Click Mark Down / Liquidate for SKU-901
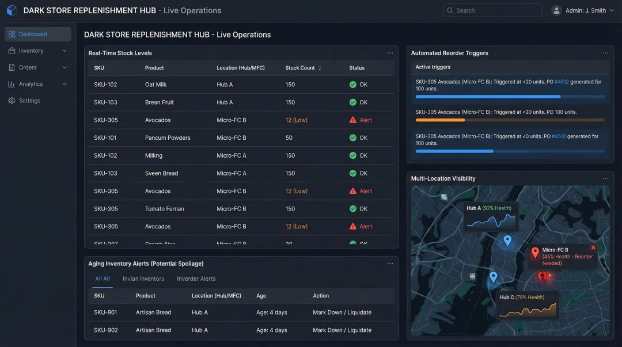The image size is (622, 347). [x=342, y=312]
